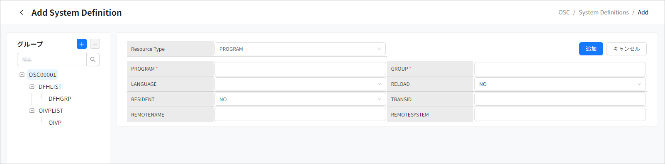The width and height of the screenshot is (665, 164).
Task: Collapse the OIVPLIST tree node
Action: 32,111
